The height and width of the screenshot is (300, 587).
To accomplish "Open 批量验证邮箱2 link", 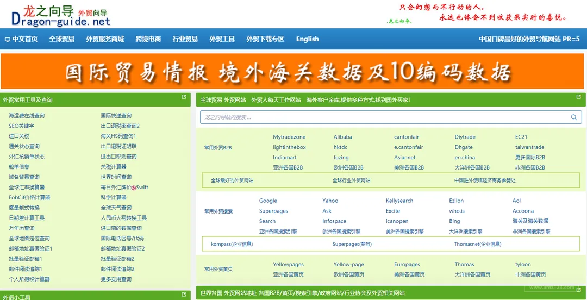I will point(117,259).
